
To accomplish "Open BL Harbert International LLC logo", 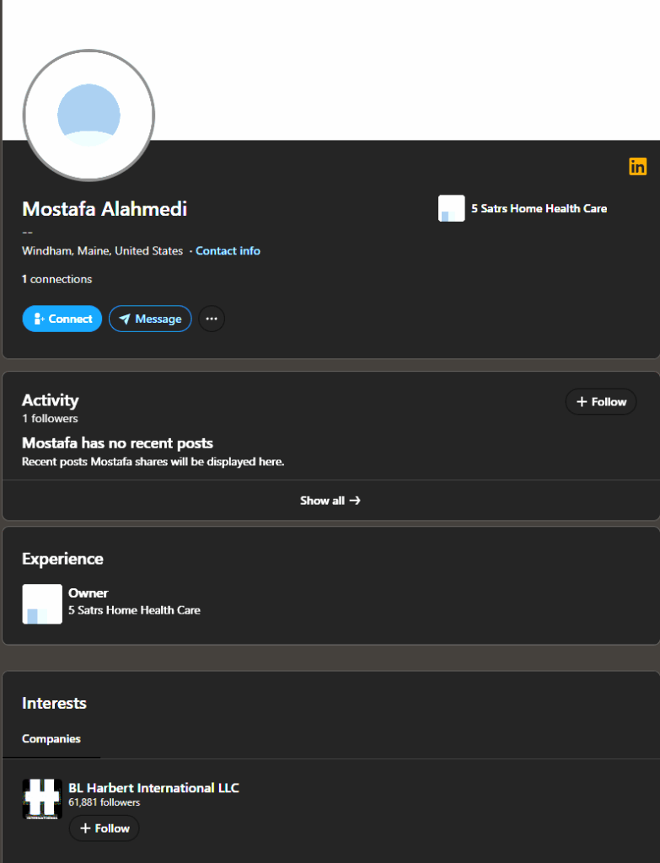I will pyautogui.click(x=42, y=799).
